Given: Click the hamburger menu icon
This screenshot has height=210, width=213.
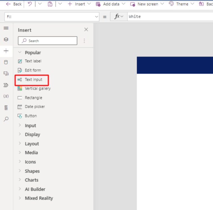Looking at the screenshot, I should click(6, 28).
